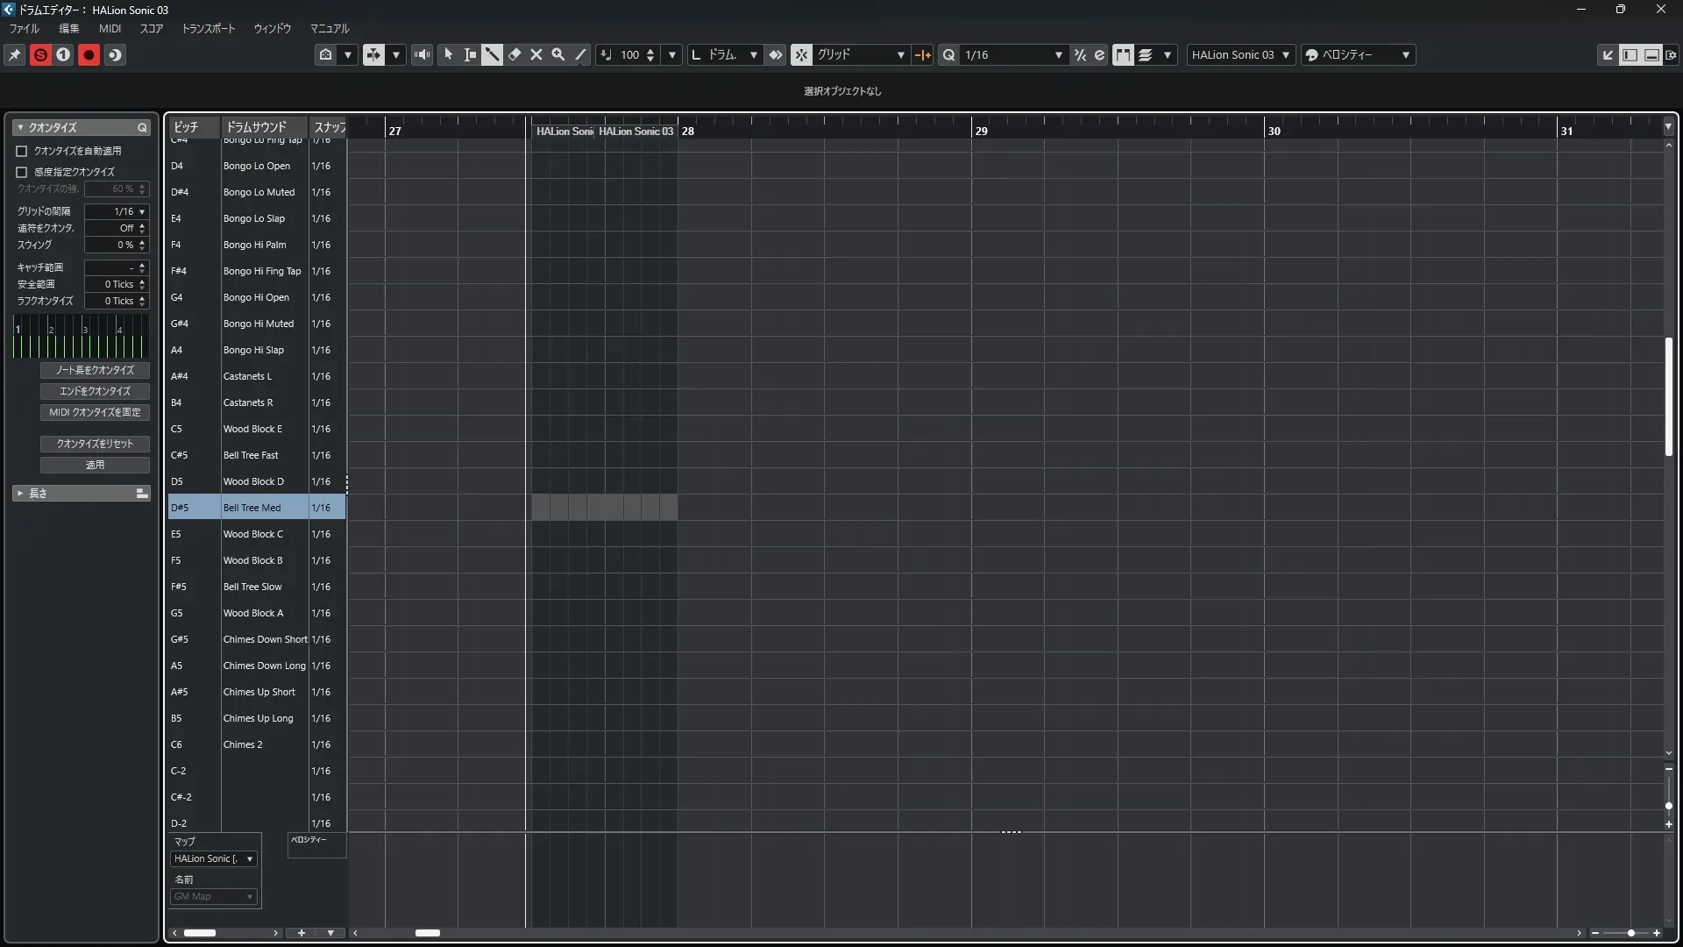Open the MIDI menu
Screen dimensions: 1683x947
coord(110,29)
